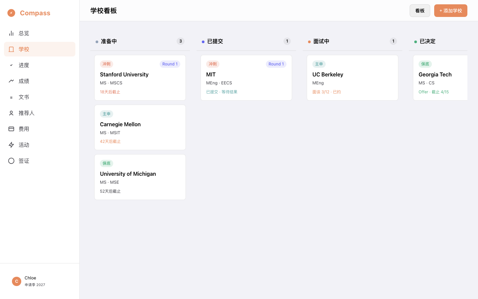Click Round 1 badge on MIT card
Screen dimensions: 478x299
coord(276,64)
